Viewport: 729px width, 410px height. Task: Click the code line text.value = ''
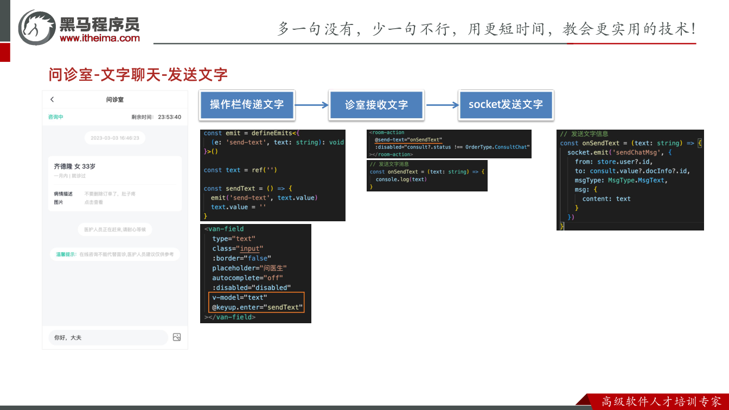click(239, 207)
